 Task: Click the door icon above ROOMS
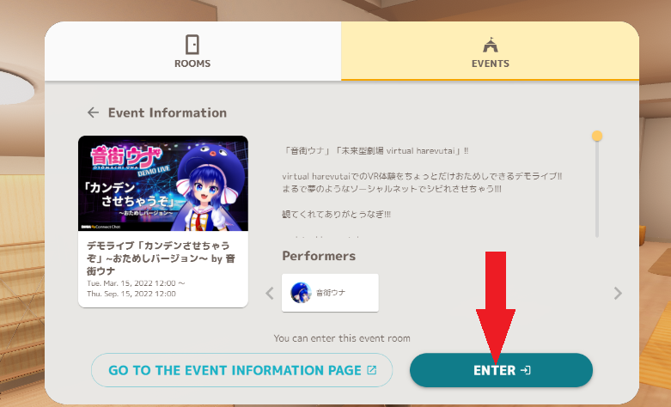pos(192,45)
